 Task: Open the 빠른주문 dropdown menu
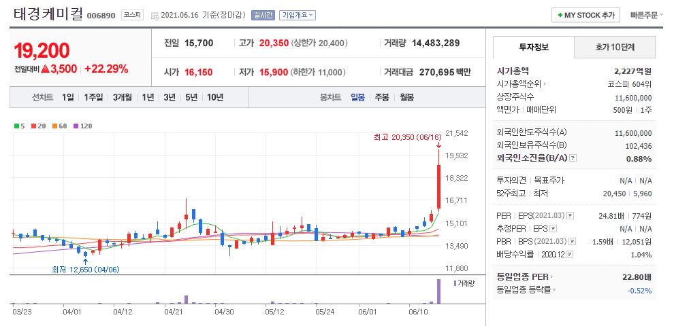[x=646, y=15]
